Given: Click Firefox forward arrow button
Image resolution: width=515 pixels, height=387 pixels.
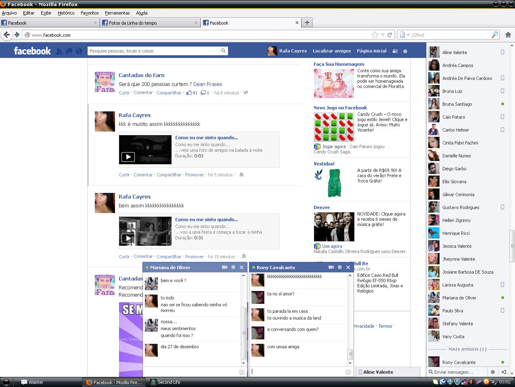Looking at the screenshot, I should 17,35.
